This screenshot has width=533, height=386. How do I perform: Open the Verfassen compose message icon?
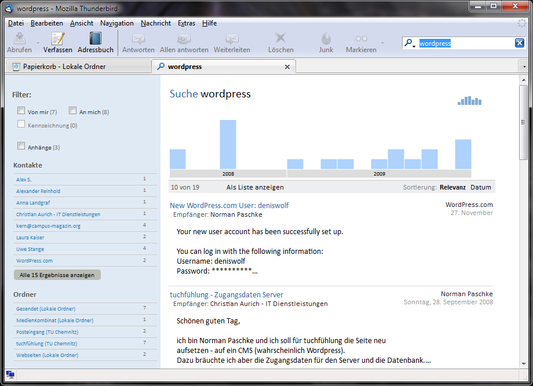coord(58,38)
